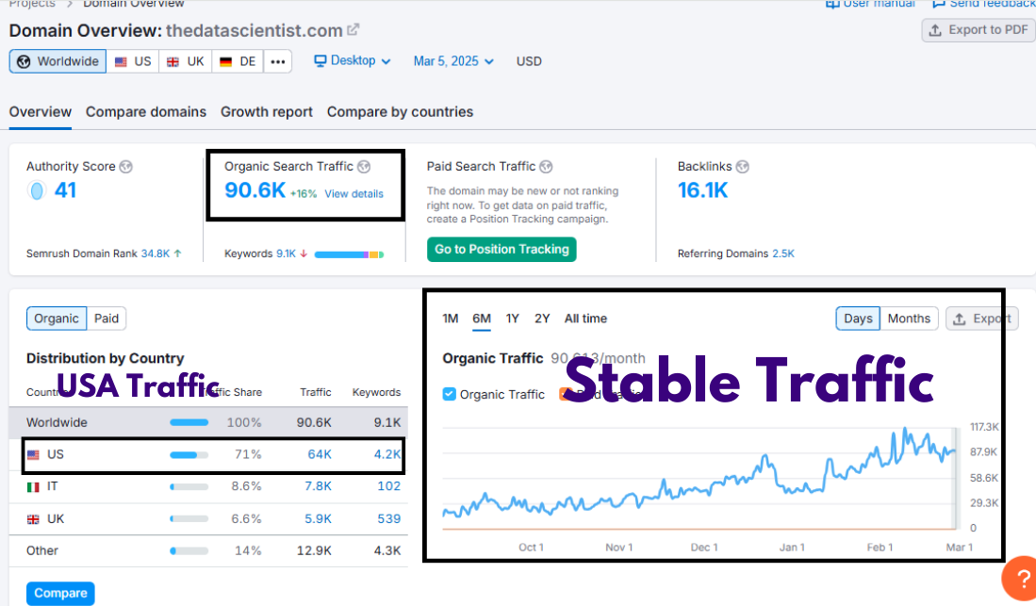Click the more countries ellipsis button
This screenshot has width=1036, height=606.
[276, 61]
